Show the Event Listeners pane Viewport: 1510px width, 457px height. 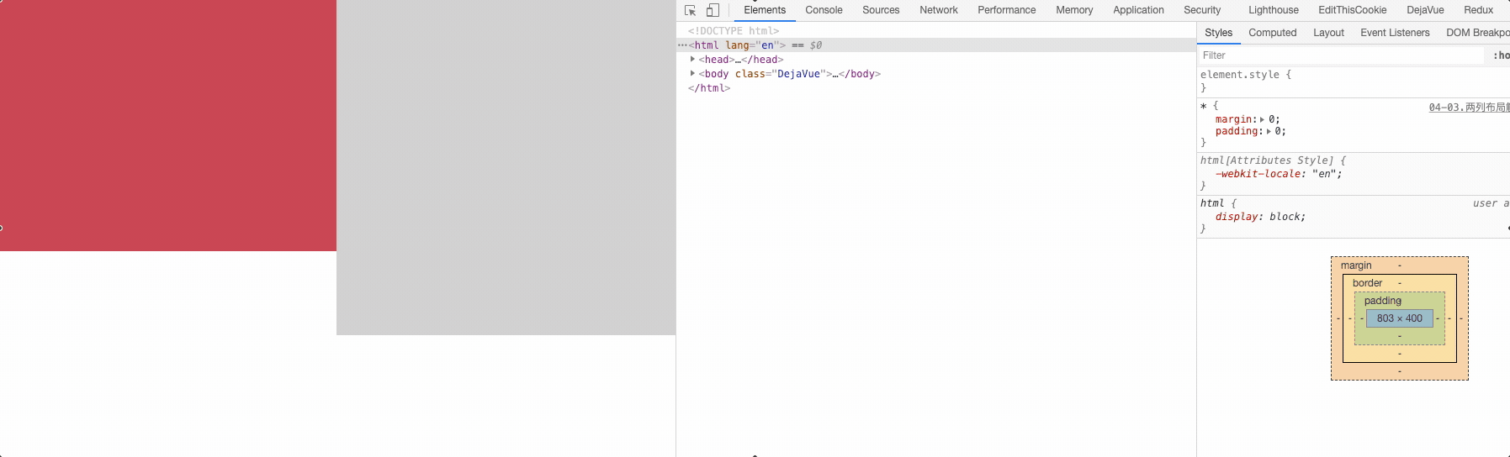[x=1394, y=33]
